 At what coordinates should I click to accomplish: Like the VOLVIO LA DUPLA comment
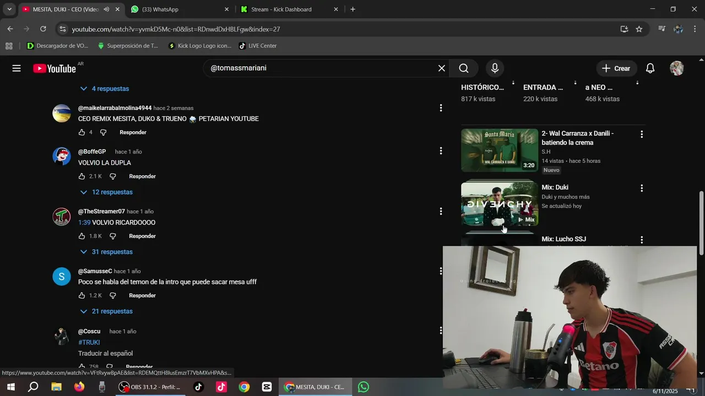tap(82, 177)
